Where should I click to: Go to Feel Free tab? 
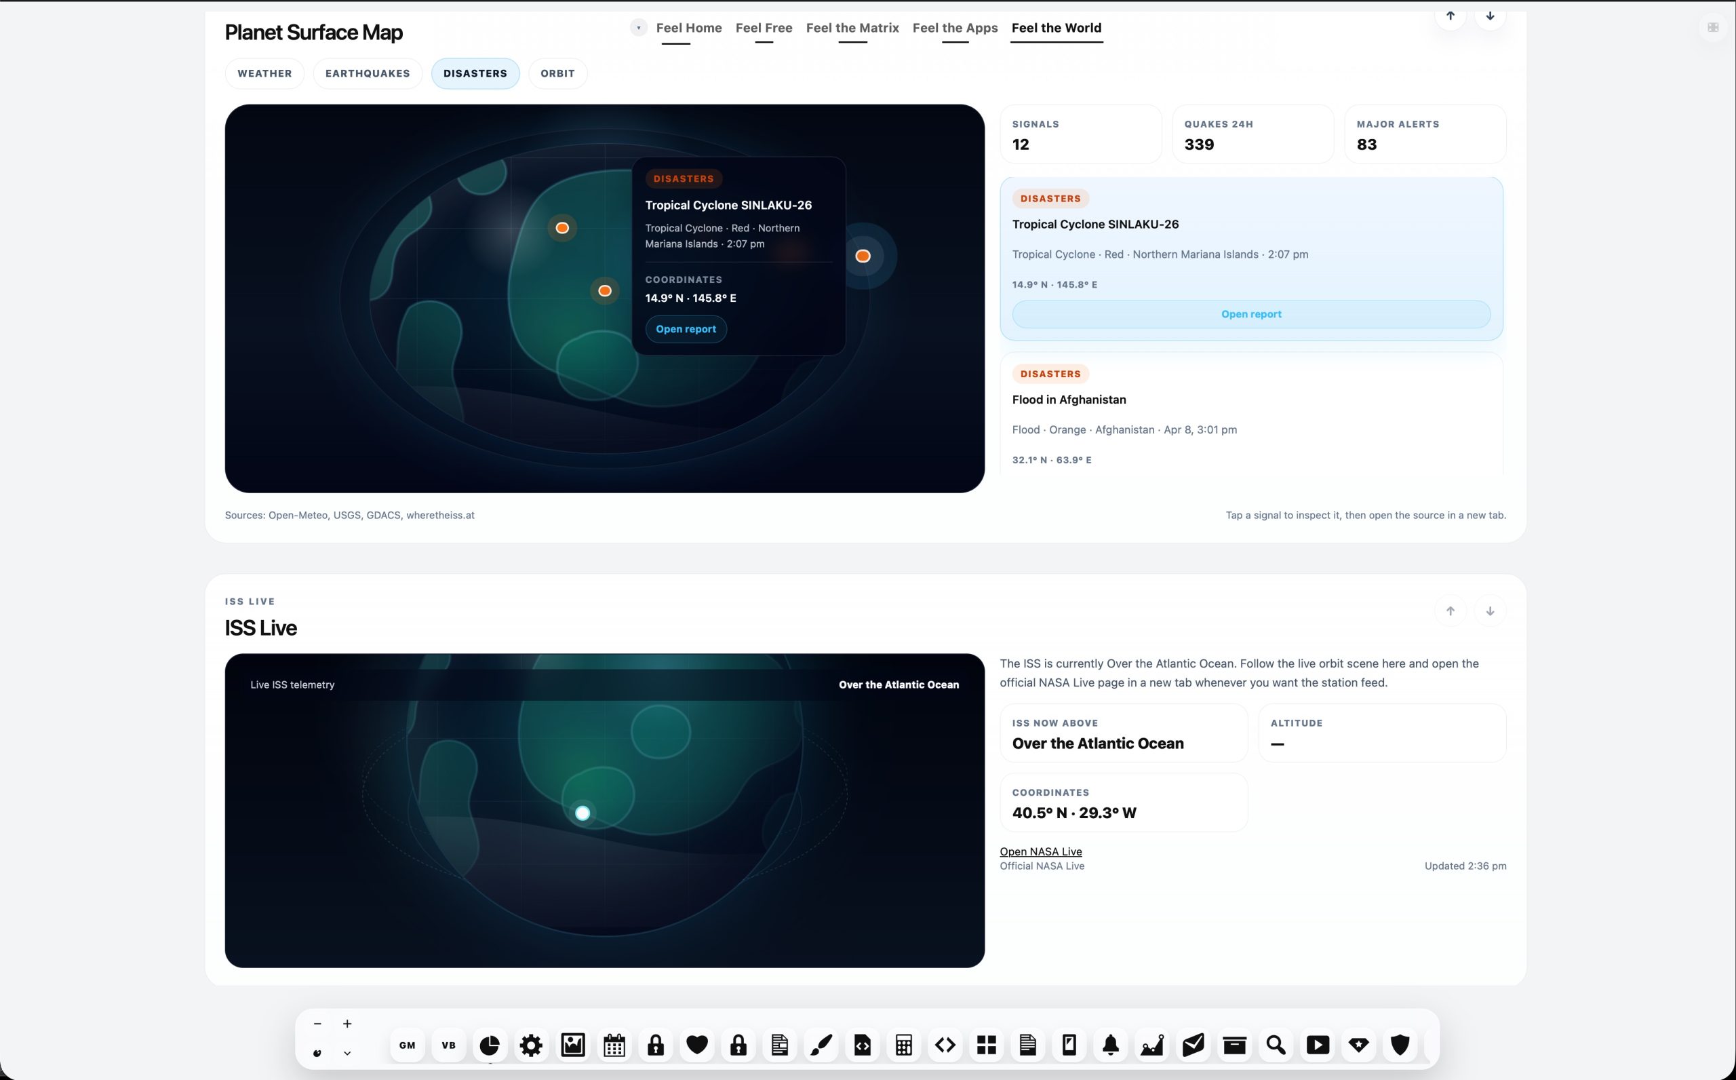point(764,28)
